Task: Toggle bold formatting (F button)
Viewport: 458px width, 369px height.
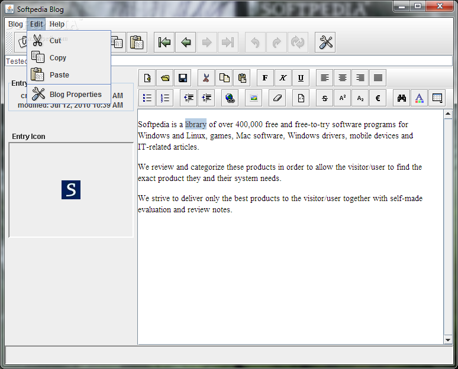Action: [x=265, y=78]
